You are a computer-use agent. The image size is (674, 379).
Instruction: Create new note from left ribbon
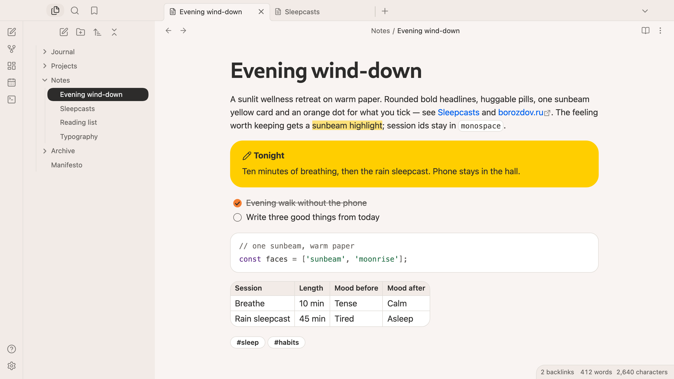[x=12, y=32]
